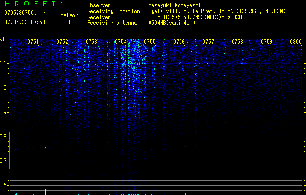Click the 0755 time marker
The height and width of the screenshot is (195, 306).
click(150, 42)
